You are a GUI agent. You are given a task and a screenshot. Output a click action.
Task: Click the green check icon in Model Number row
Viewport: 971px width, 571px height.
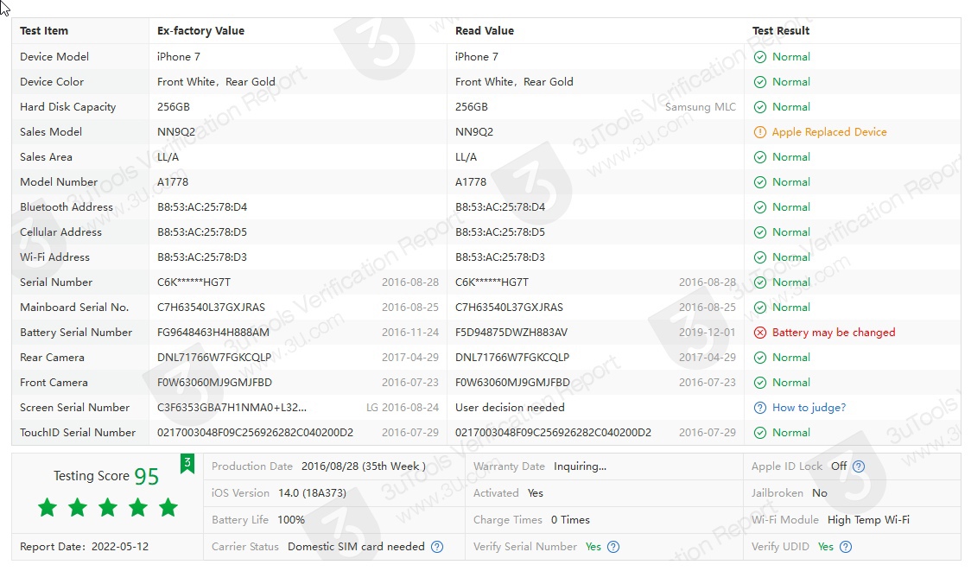[x=760, y=182]
